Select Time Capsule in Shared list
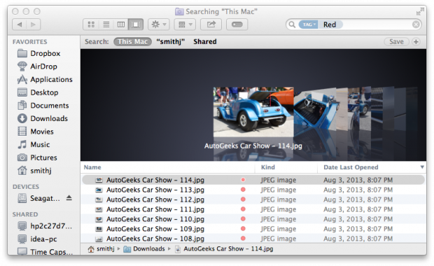Viewport: 434px width, 266px height. click(x=45, y=251)
